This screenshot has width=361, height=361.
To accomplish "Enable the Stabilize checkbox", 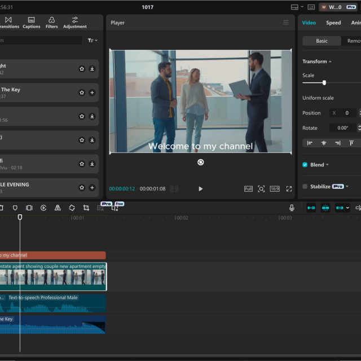I will (305, 186).
